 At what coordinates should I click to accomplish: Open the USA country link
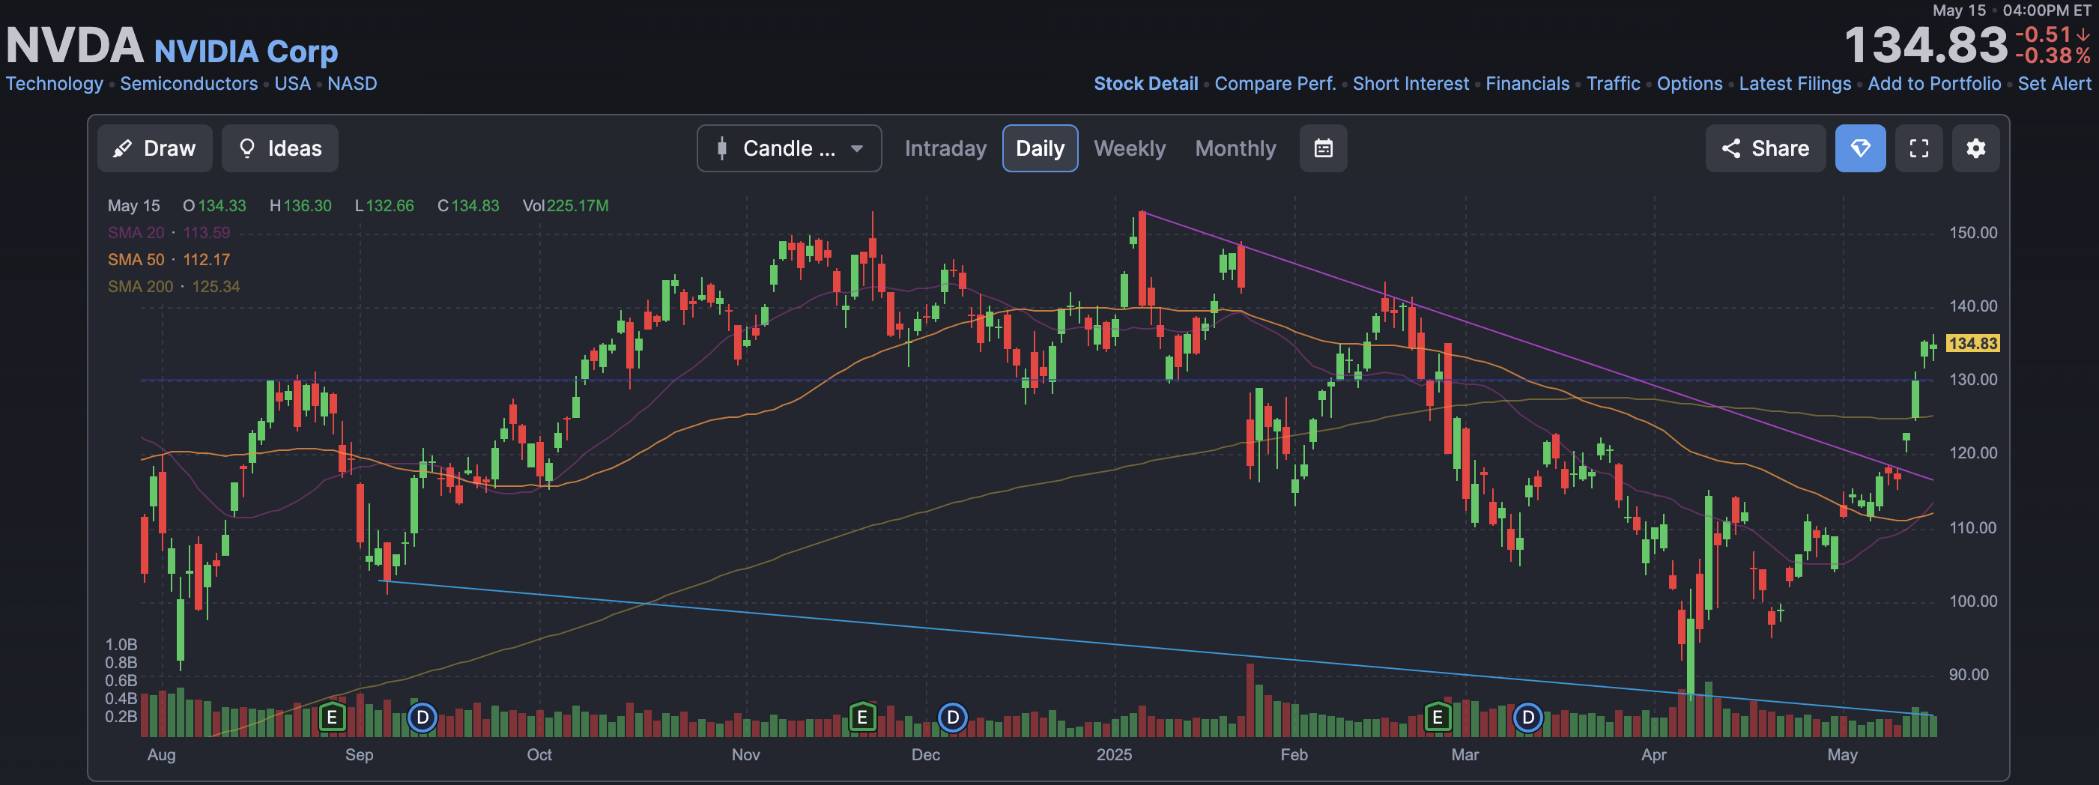(292, 84)
